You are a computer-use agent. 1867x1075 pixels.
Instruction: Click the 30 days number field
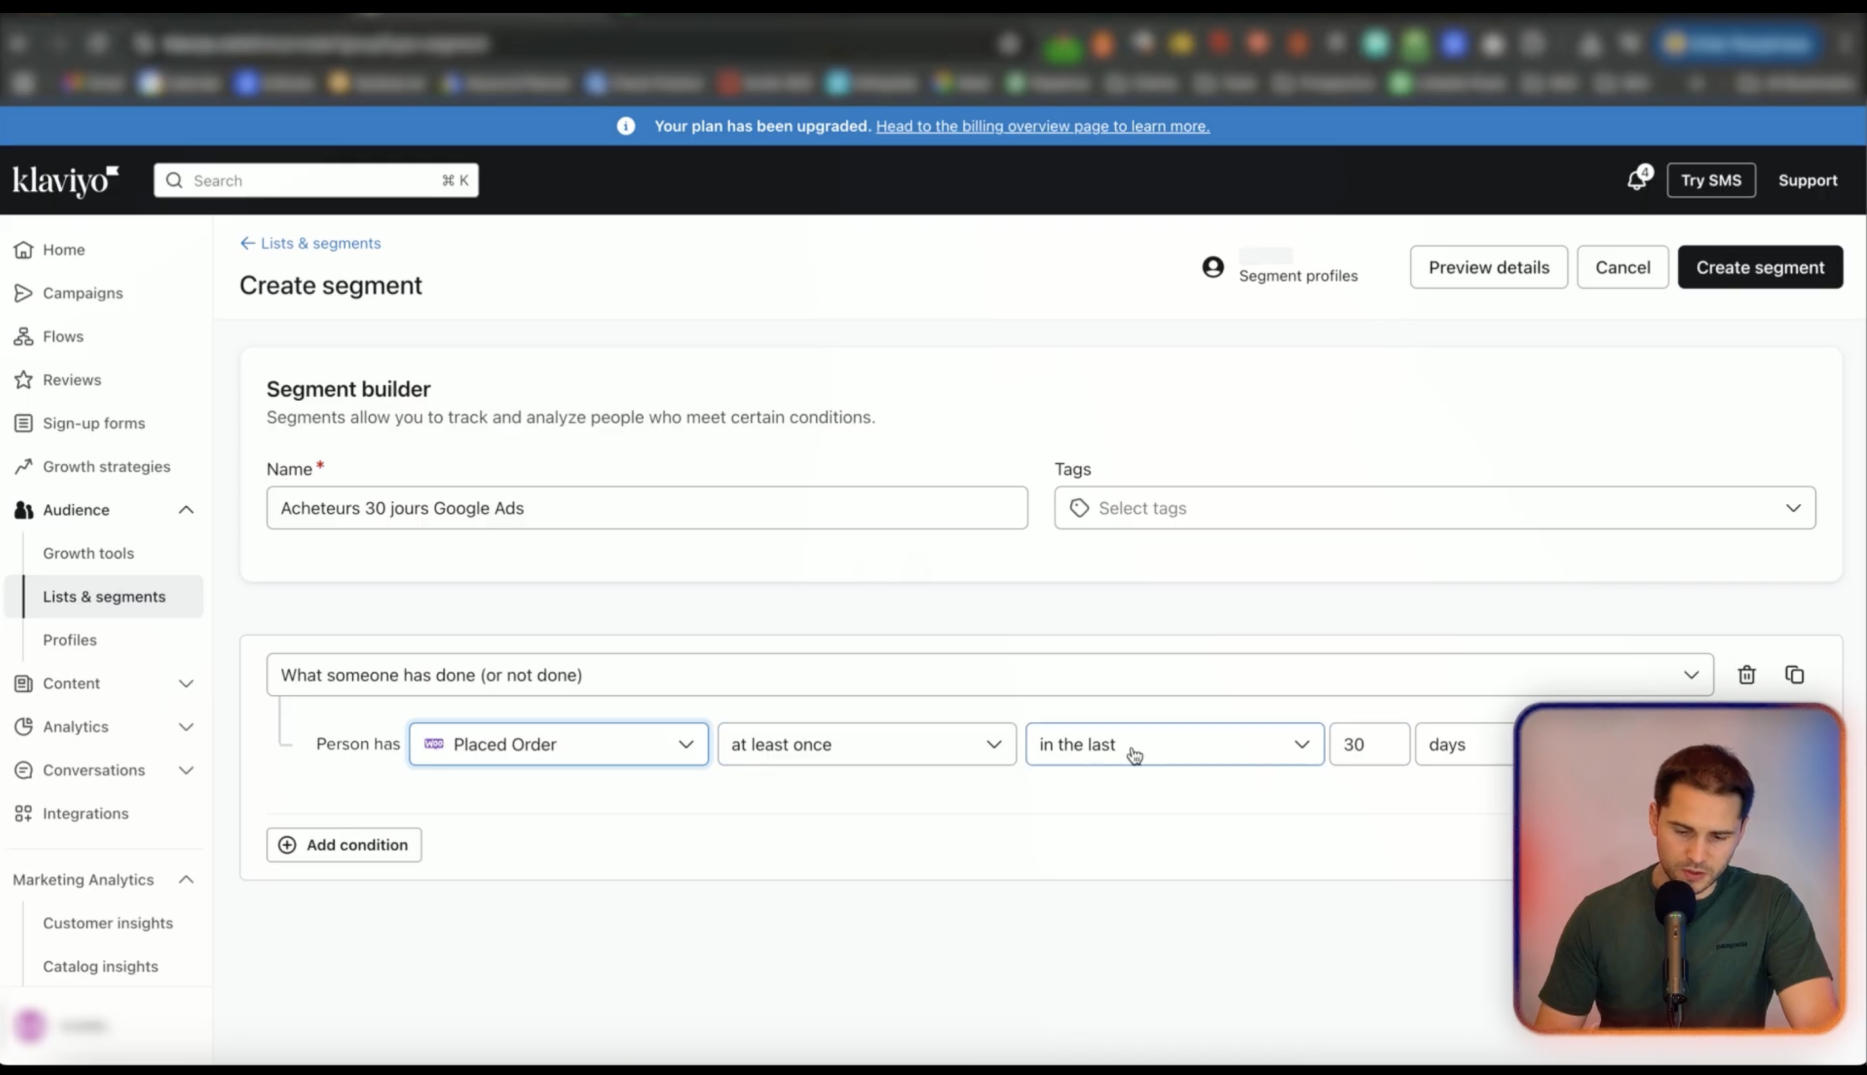(1370, 744)
